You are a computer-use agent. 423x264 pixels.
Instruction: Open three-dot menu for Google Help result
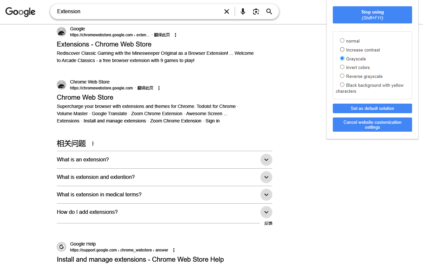click(174, 250)
